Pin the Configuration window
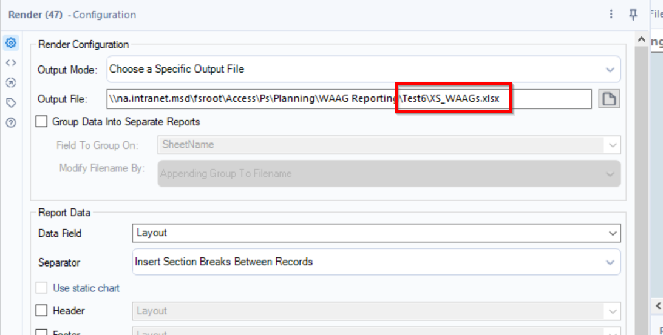Screen dimensions: 663x335 [633, 14]
